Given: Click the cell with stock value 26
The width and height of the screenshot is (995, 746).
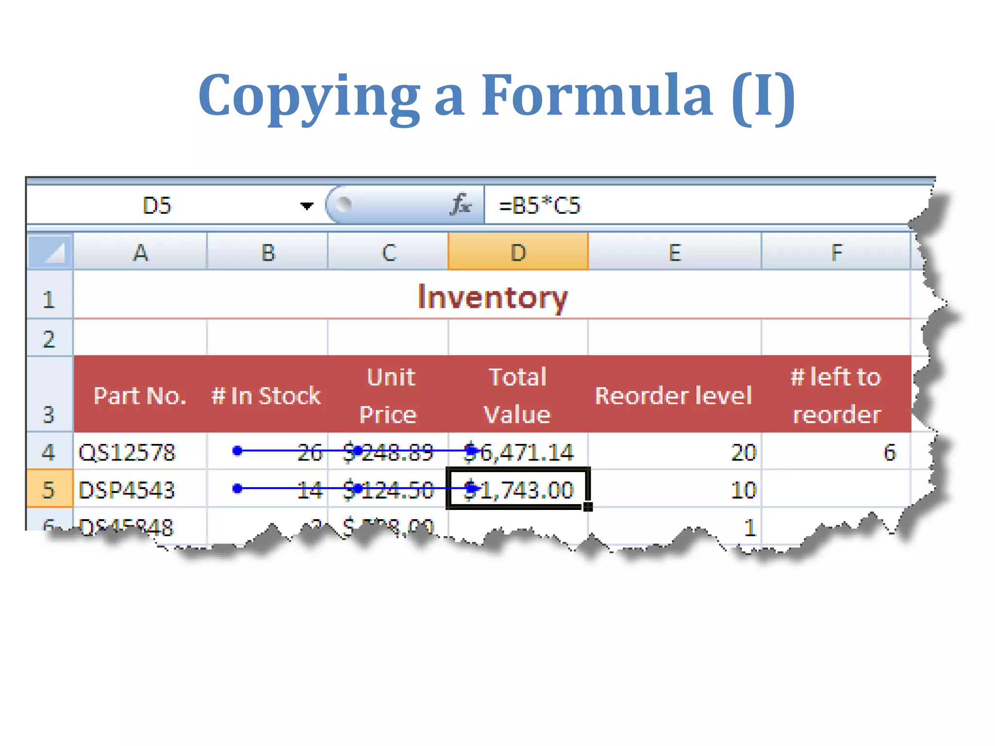Looking at the screenshot, I should pyautogui.click(x=268, y=451).
